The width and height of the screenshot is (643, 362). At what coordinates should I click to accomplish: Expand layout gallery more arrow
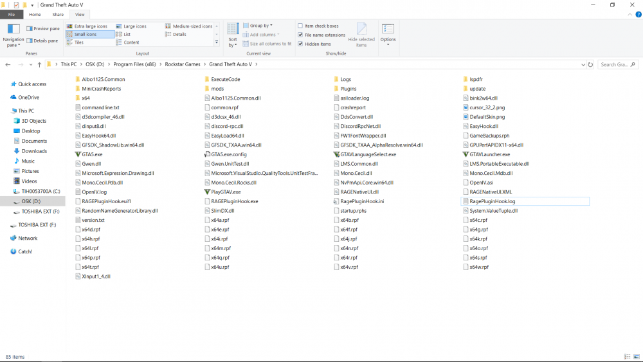coord(217,42)
